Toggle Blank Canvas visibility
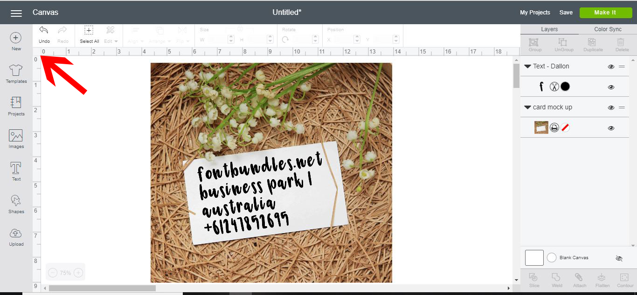The height and width of the screenshot is (295, 637). coord(619,258)
